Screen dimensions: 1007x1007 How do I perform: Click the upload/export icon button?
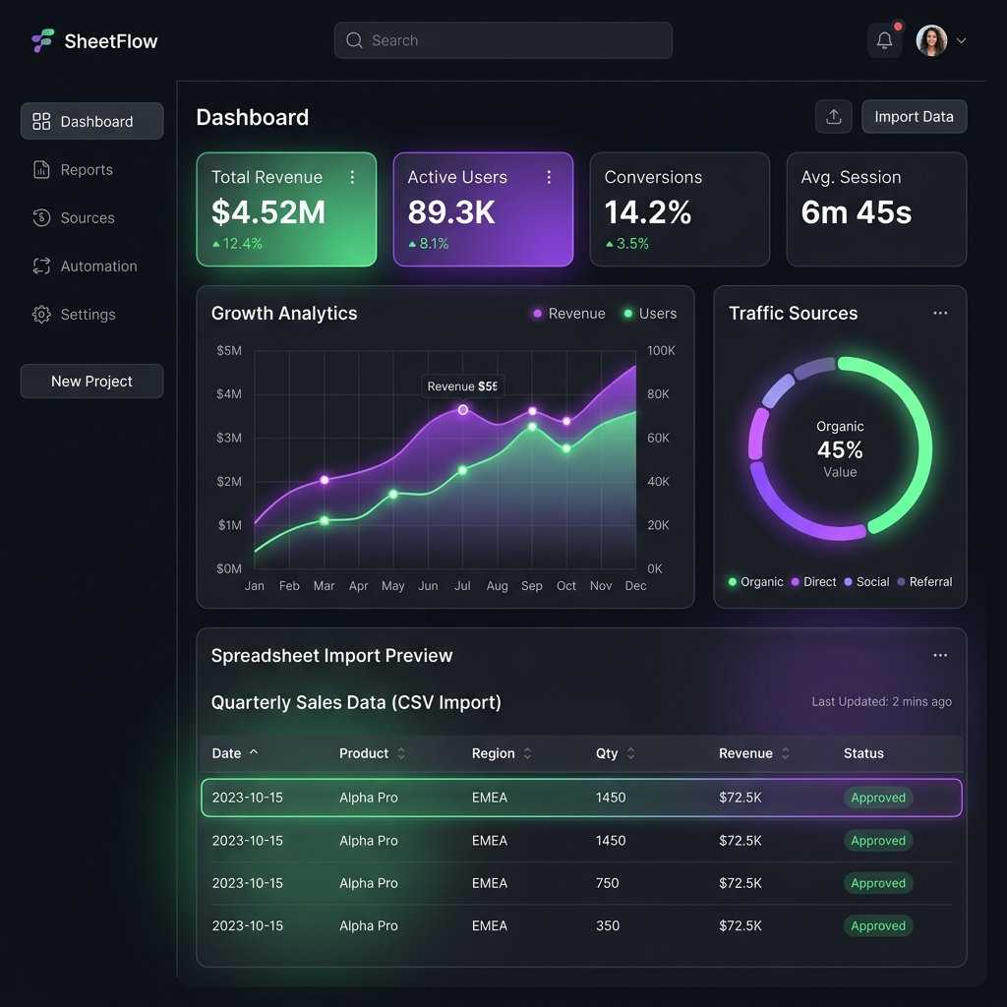[833, 116]
